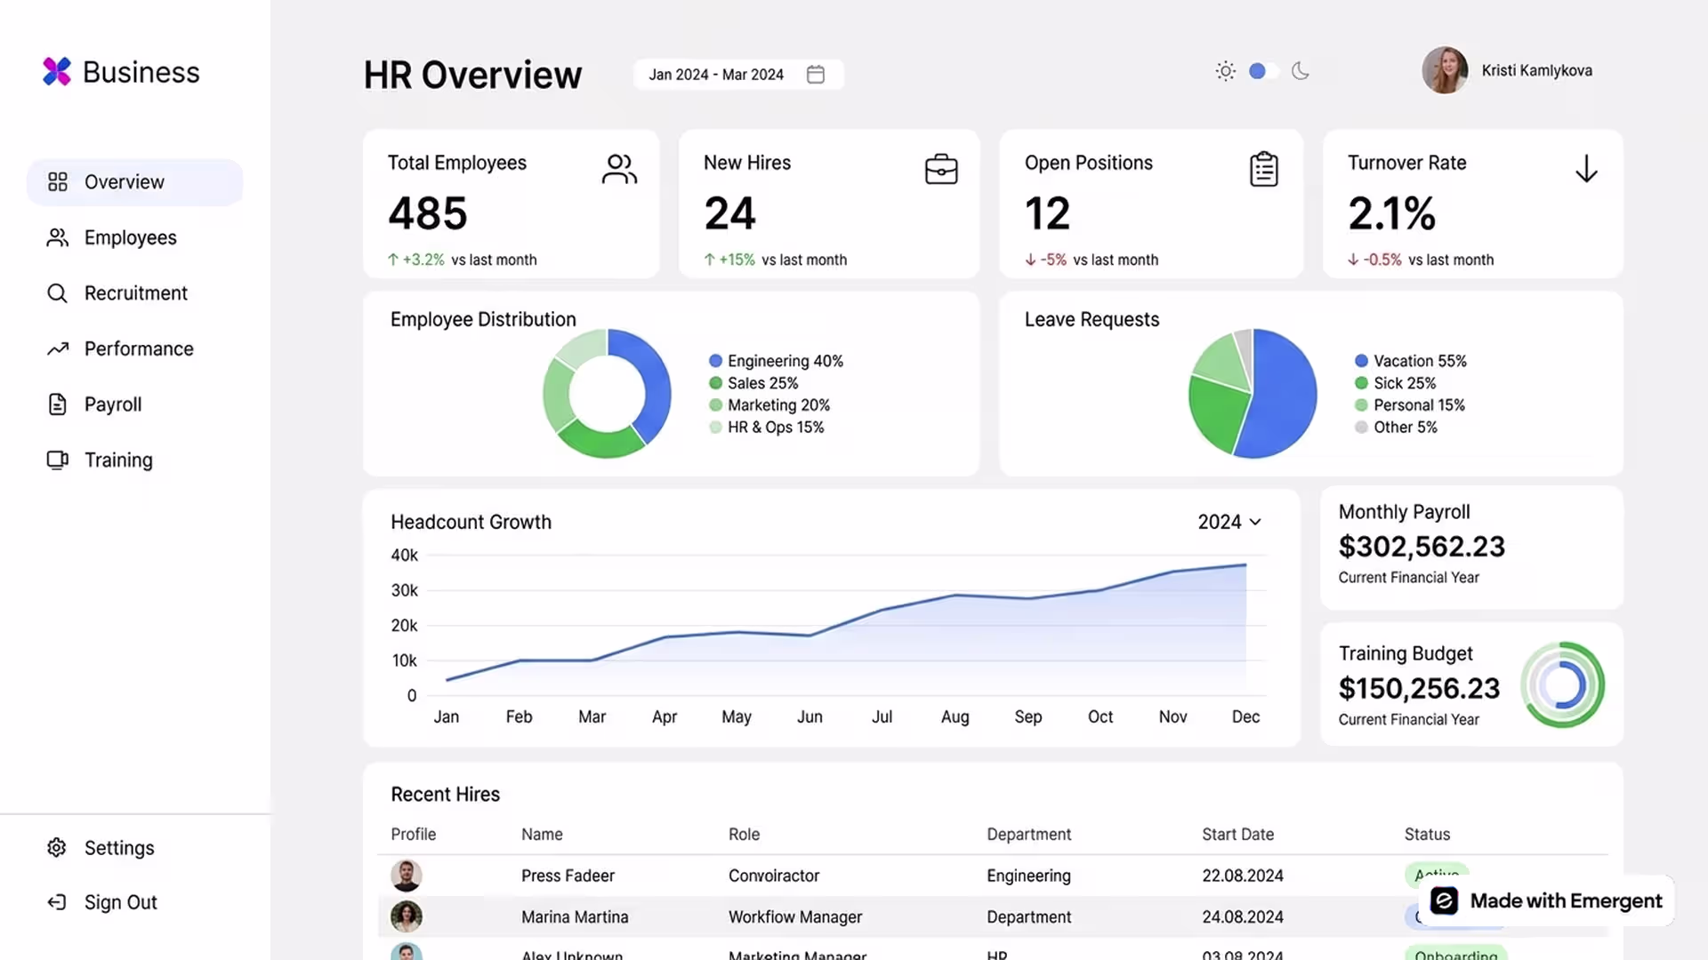
Task: Click Marina Martina's profile photo
Action: point(407,916)
